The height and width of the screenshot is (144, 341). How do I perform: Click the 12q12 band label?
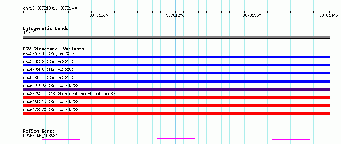[29, 33]
